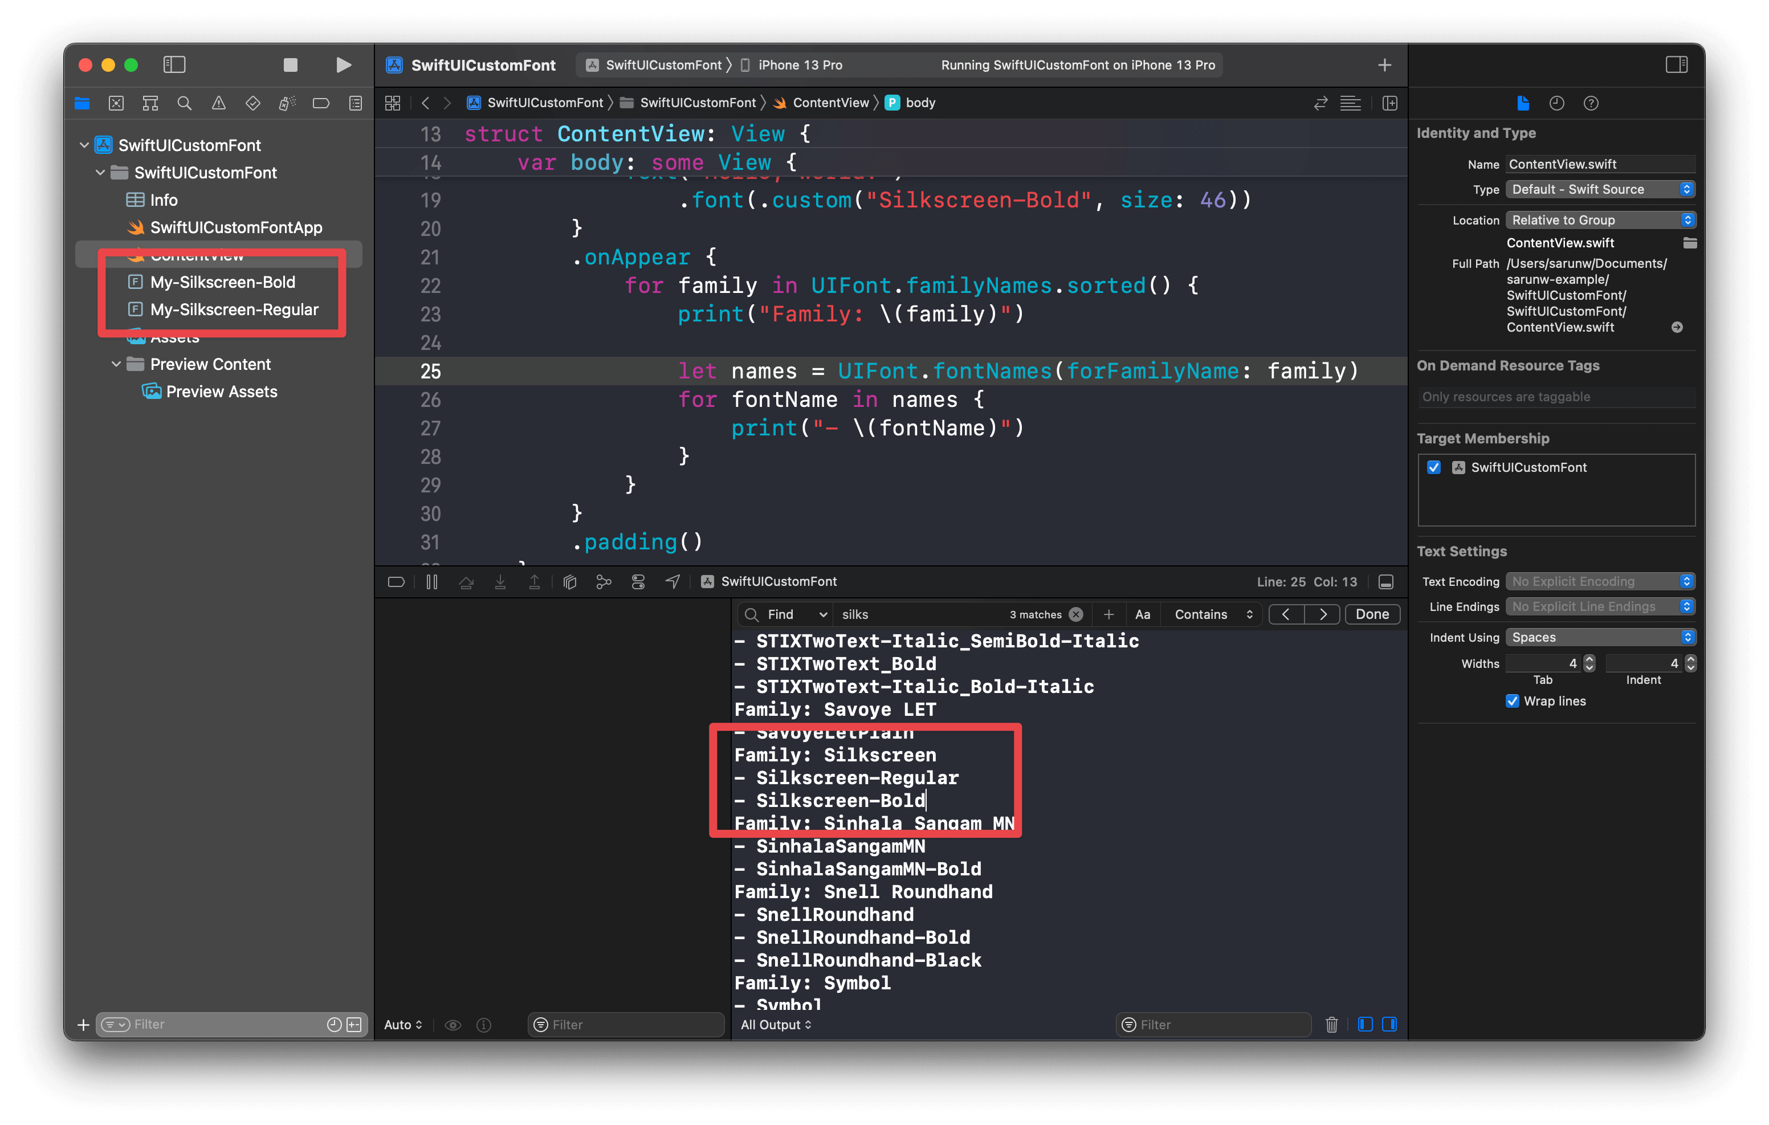
Task: Step into in debugger
Action: tap(500, 582)
